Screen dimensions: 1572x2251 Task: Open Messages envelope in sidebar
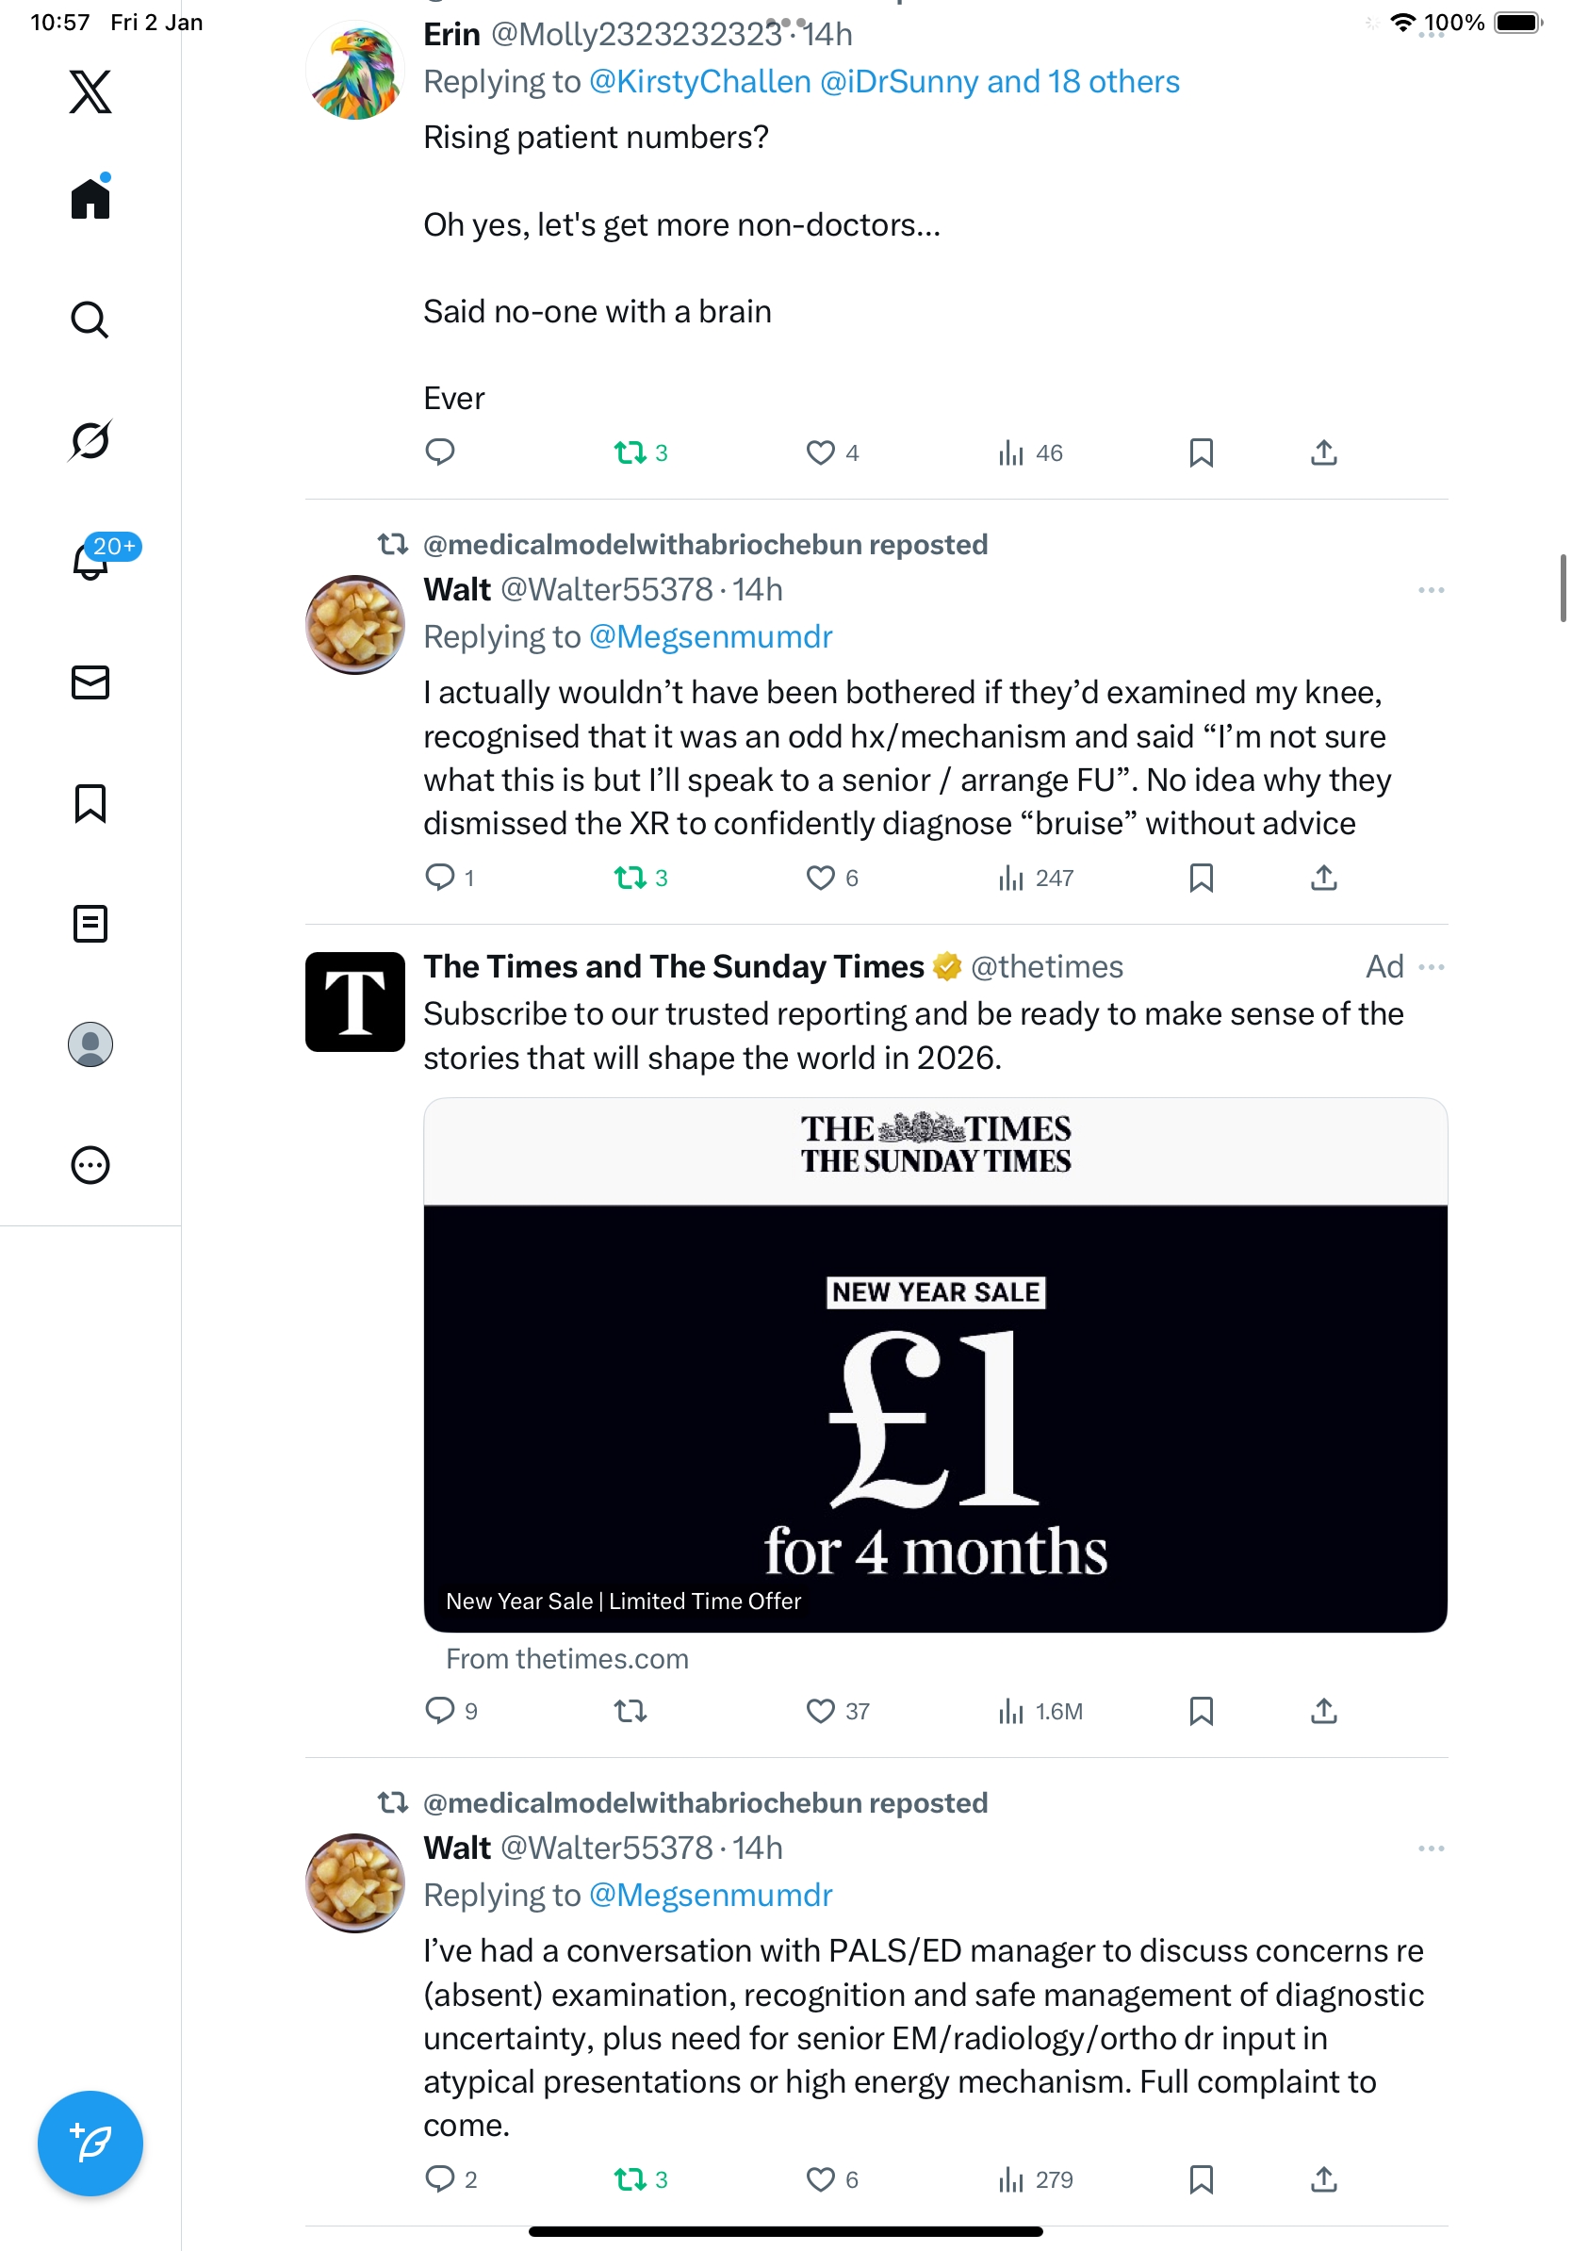coord(90,682)
